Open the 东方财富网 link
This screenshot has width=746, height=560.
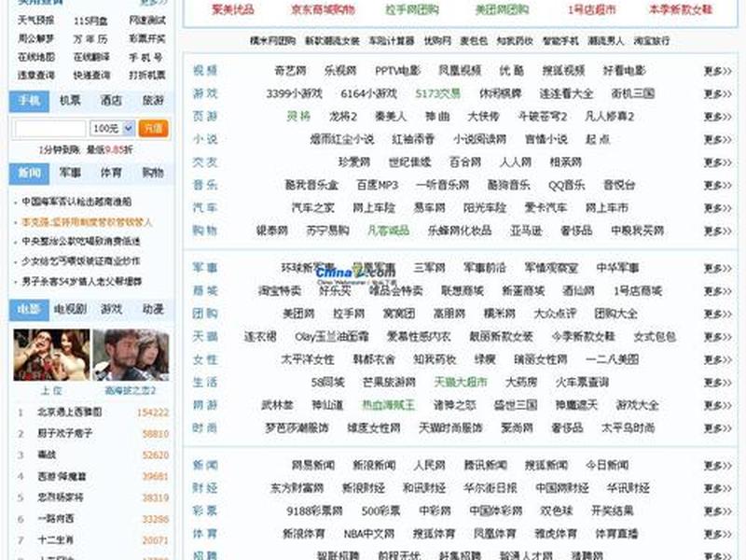click(297, 488)
